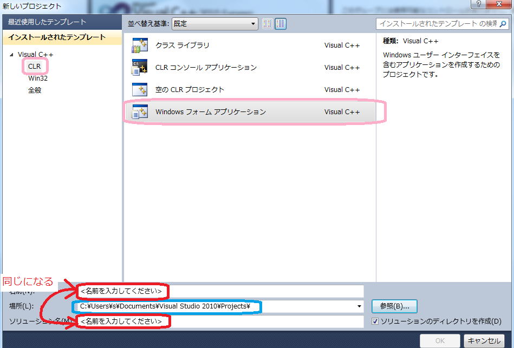Click the Windows フォーム アプリケーション template icon
The height and width of the screenshot is (348, 514).
[140, 111]
